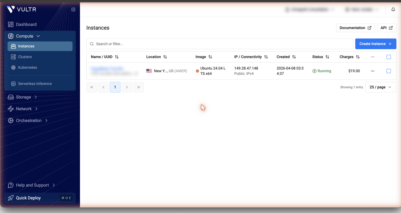Screen dimensions: 401x213
Task: Focus the Search or filter field
Action: pyautogui.click(x=220, y=44)
